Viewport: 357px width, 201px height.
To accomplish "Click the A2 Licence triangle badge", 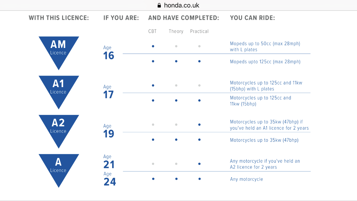I will 59,128.
